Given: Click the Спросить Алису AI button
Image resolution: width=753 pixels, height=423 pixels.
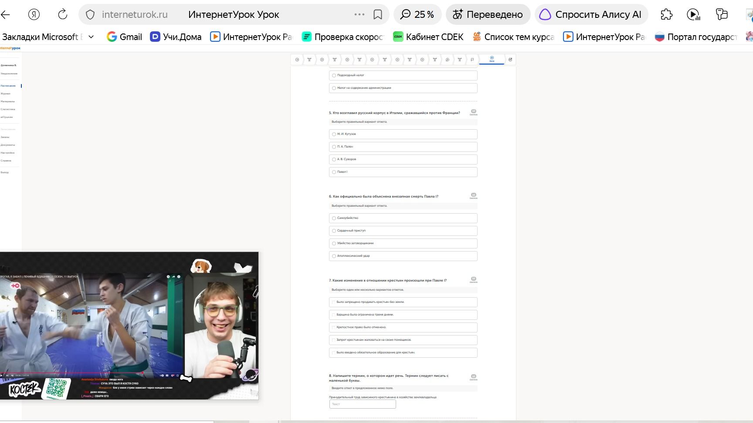Looking at the screenshot, I should (591, 14).
